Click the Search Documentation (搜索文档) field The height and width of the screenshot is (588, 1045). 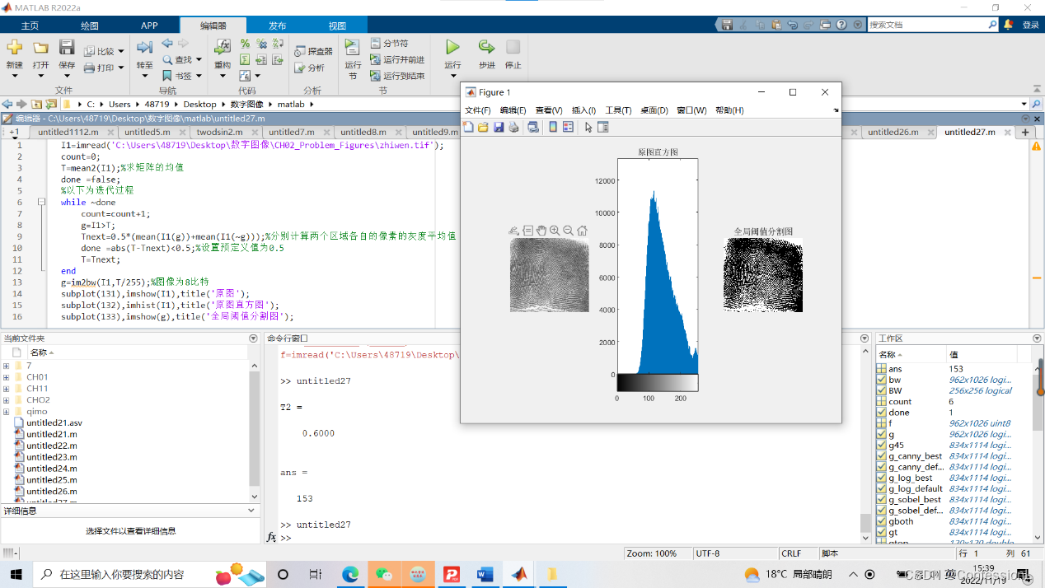pos(933,25)
